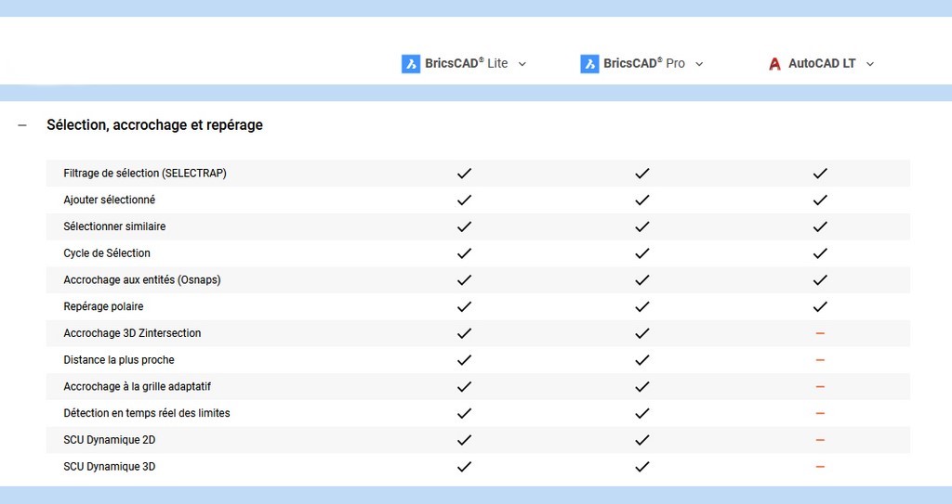This screenshot has width=952, height=504.
Task: Select the Ajouter sélectionné row label
Action: coord(110,200)
